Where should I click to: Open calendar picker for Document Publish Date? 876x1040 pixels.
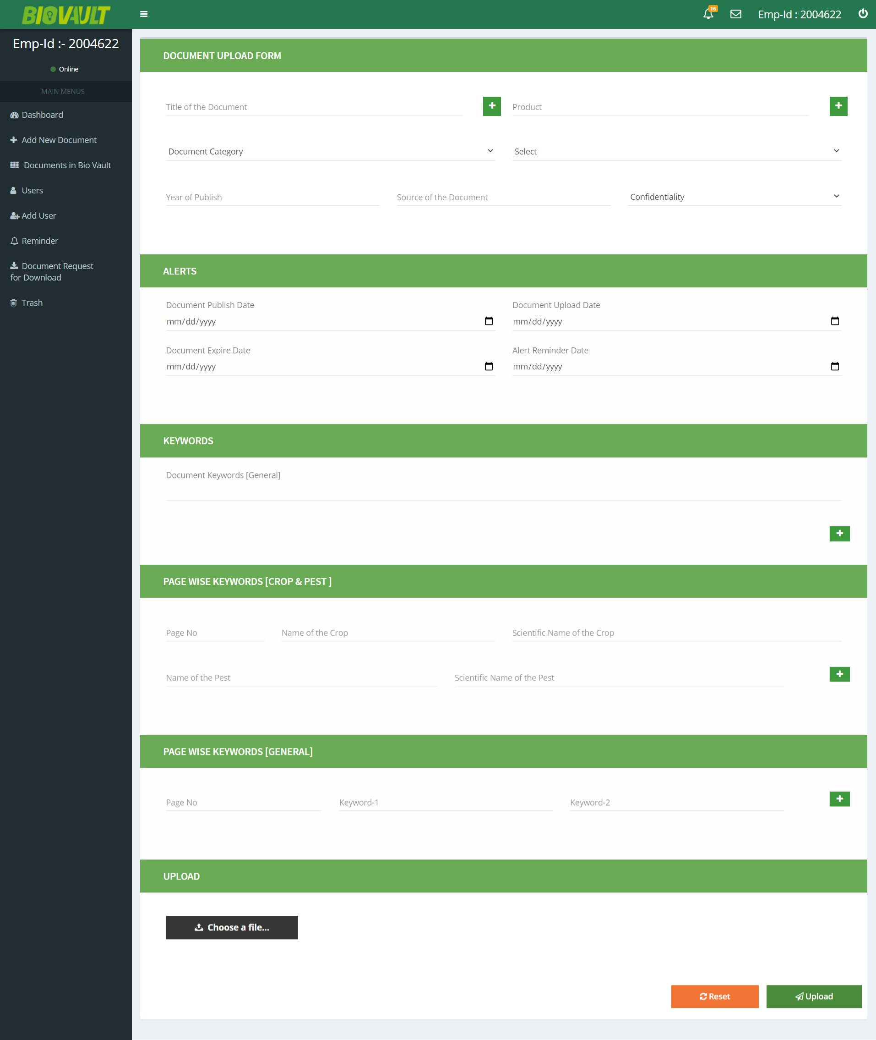[489, 321]
